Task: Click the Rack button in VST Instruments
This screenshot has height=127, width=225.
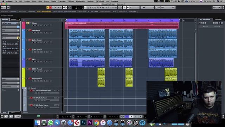Action: [217, 27]
